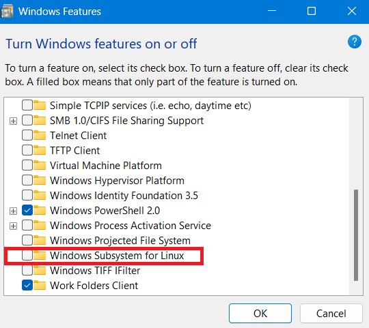The width and height of the screenshot is (369, 328).
Task: Check the Windows Identity Foundation 3.5 box
Action: pyautogui.click(x=27, y=195)
